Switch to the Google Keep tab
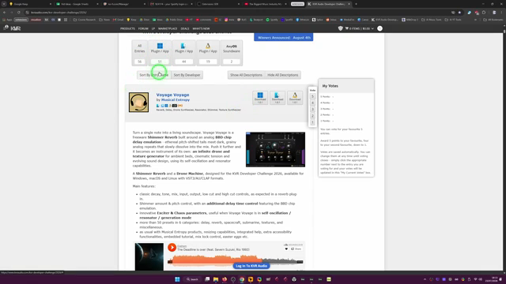Viewport: 506px width, 284px height. pos(30,4)
